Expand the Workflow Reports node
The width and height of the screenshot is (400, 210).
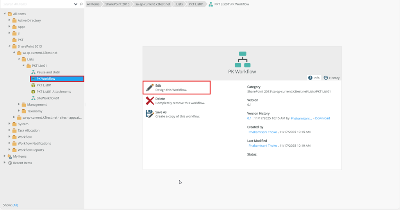[x=9, y=149]
